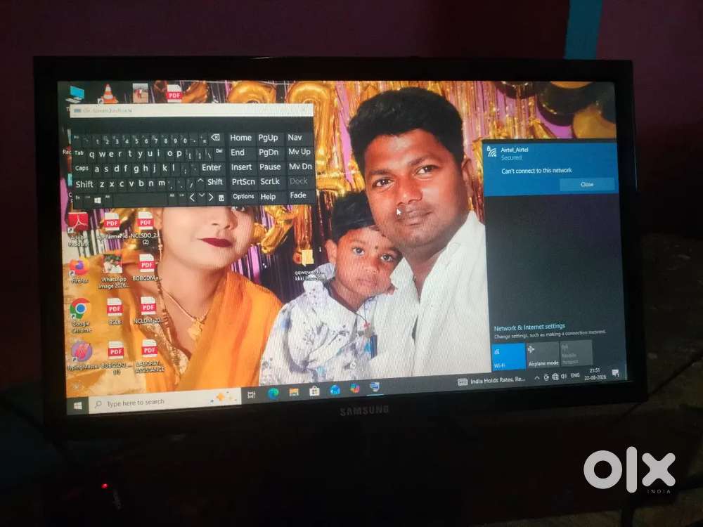Open the BOBGSDO (1) PDF file

[x=116, y=357]
